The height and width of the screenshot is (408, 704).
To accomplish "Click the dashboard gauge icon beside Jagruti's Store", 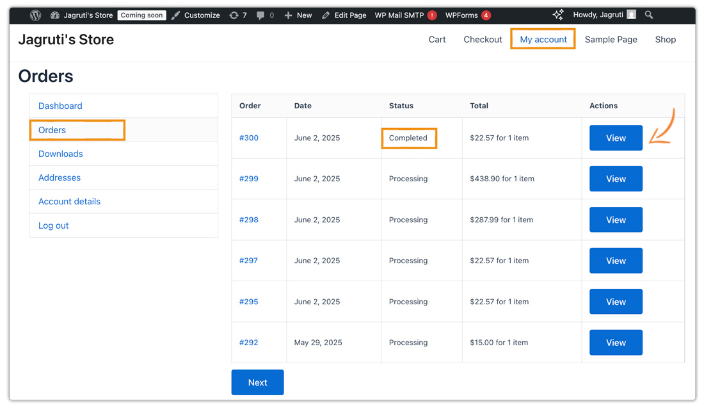I will (55, 15).
